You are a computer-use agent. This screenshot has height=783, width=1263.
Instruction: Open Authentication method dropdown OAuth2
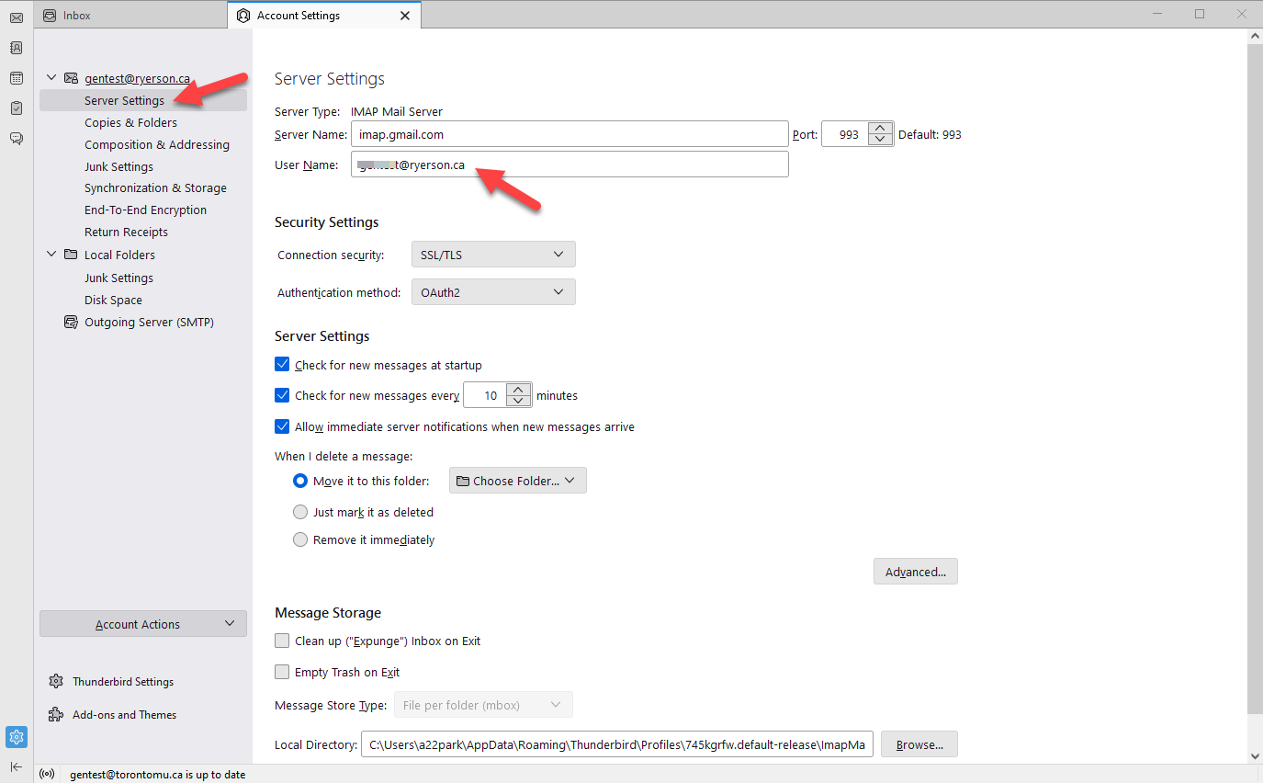point(493,292)
